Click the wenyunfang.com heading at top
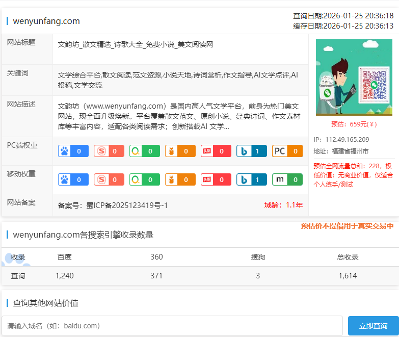399x337 pixels. [x=46, y=21]
